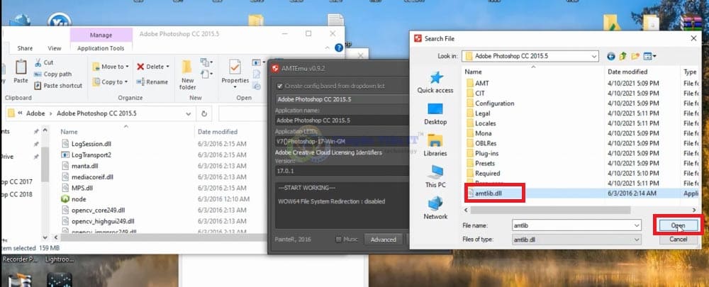709x287 pixels.
Task: Select amtlib.dll in Search File dialog
Action: (489, 193)
